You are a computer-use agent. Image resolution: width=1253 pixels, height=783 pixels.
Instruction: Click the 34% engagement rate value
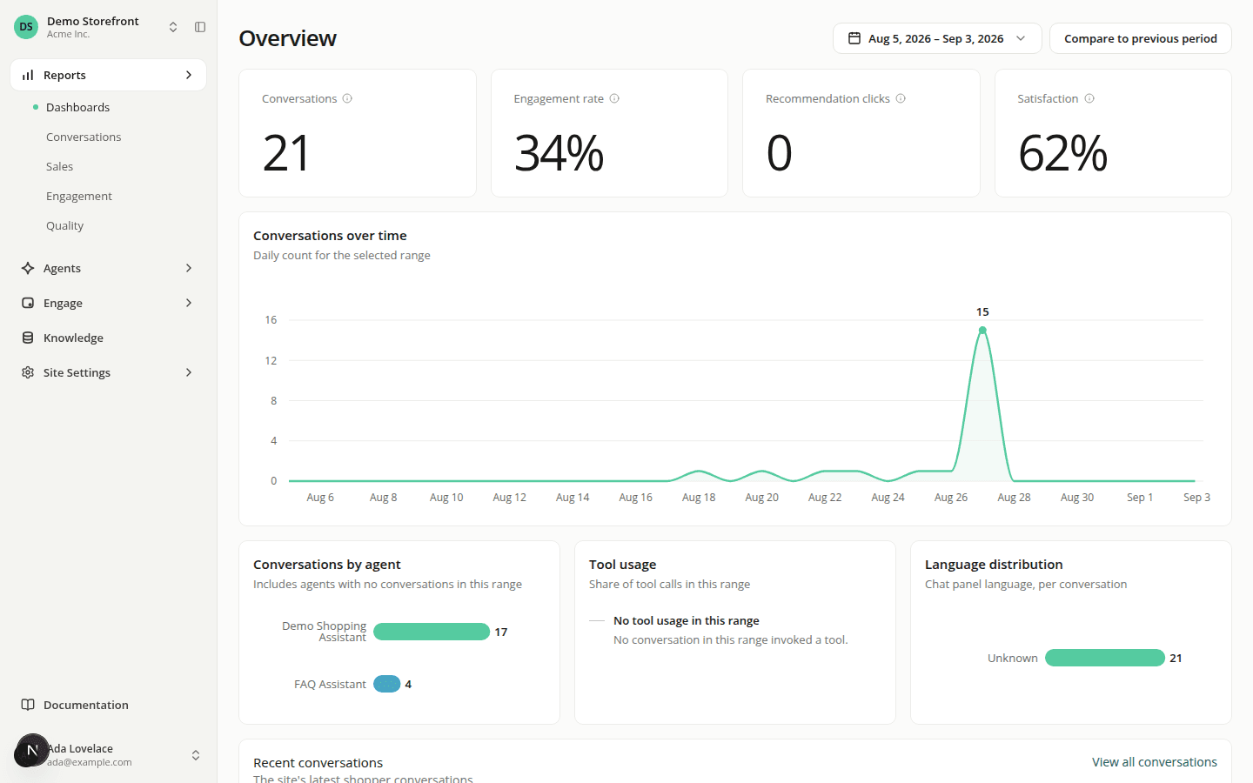559,153
